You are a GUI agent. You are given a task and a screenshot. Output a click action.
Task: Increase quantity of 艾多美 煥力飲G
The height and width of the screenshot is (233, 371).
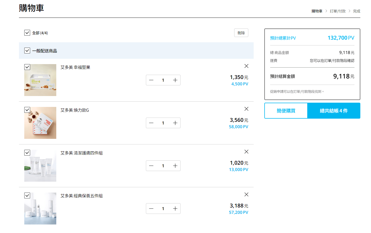pos(175,123)
